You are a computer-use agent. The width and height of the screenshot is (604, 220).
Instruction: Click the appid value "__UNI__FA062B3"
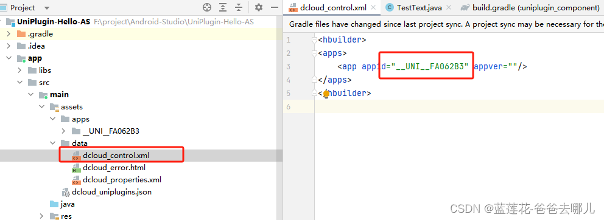pos(429,66)
